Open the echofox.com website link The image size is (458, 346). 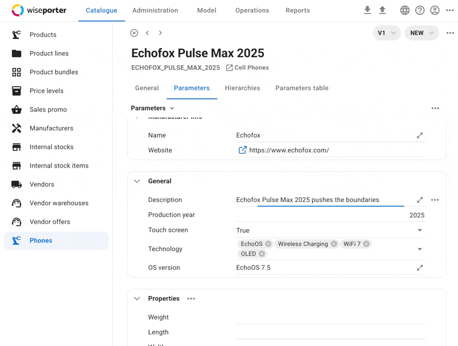pyautogui.click(x=289, y=150)
